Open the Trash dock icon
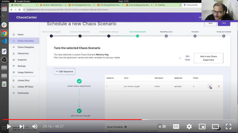 point(4,84)
